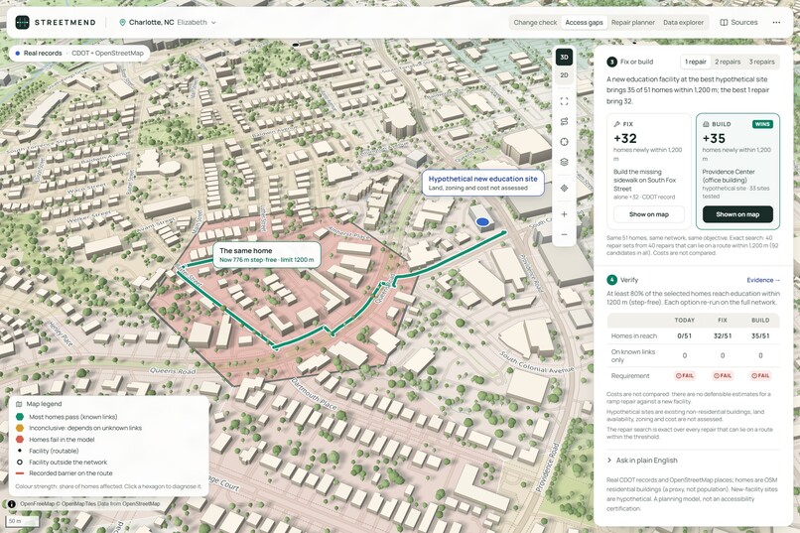800x533 pixels.
Task: Click Recorded barrier on the route legend line
Action: coord(20,473)
